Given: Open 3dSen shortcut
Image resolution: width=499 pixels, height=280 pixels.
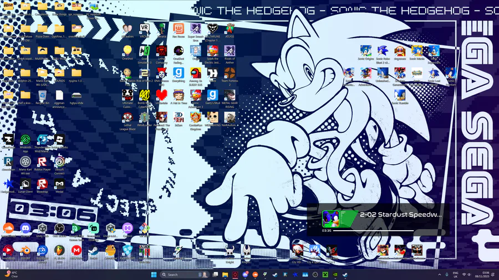Looking at the screenshot, I should tap(179, 119).
